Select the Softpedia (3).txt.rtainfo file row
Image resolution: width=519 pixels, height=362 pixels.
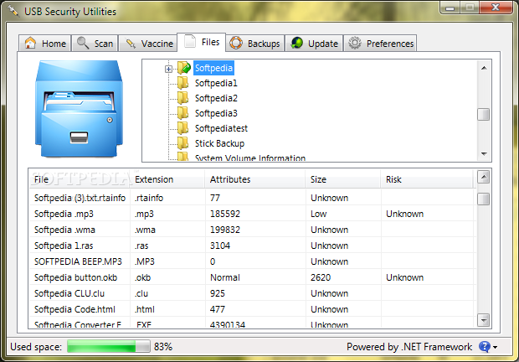(252, 198)
